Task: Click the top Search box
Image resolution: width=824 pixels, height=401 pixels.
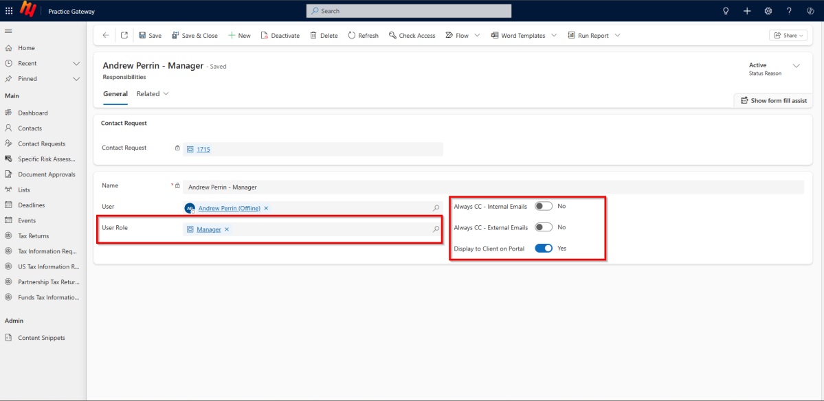Action: (x=408, y=10)
